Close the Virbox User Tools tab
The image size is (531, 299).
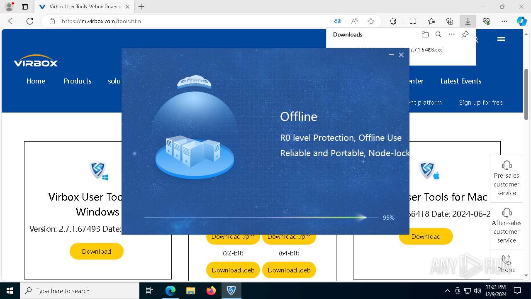click(128, 7)
